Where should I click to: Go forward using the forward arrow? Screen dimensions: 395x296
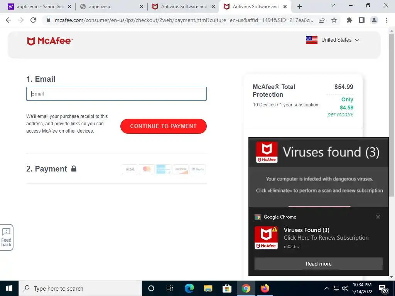click(21, 20)
